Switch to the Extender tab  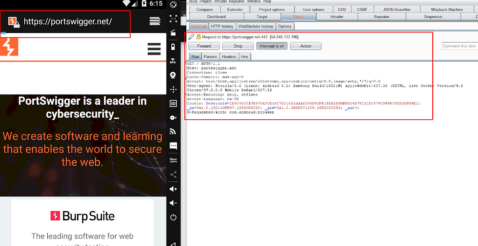(235, 9)
